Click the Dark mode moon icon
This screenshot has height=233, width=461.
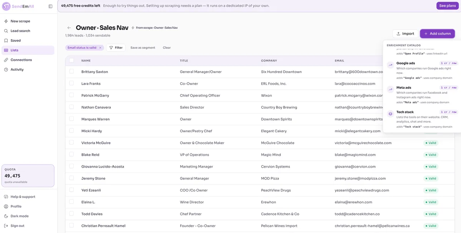[6, 216]
